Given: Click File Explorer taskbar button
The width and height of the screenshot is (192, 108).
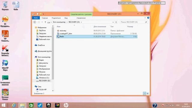Looking at the screenshot, I should tap(22, 105).
